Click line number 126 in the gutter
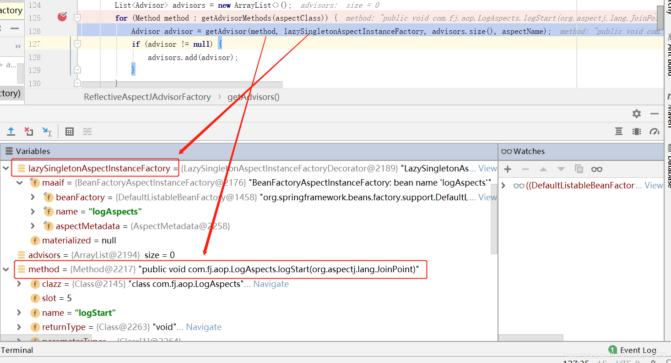Viewport: 671px width, 363px height. point(35,31)
